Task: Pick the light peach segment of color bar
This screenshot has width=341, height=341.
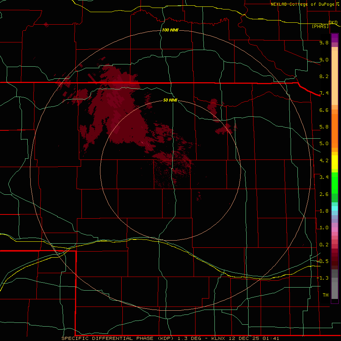Action: coord(335,78)
